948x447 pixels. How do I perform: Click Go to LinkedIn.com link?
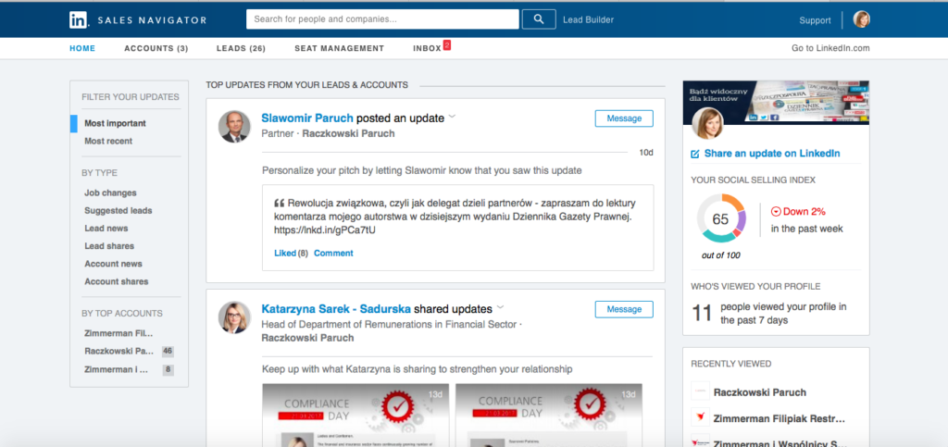tap(830, 48)
